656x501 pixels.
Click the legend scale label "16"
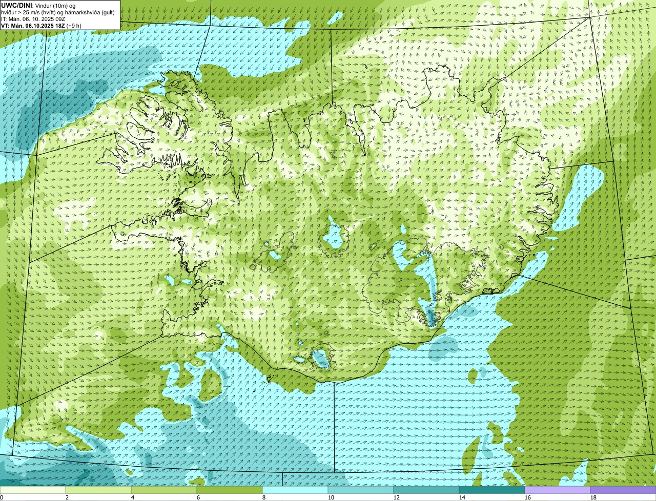click(528, 497)
